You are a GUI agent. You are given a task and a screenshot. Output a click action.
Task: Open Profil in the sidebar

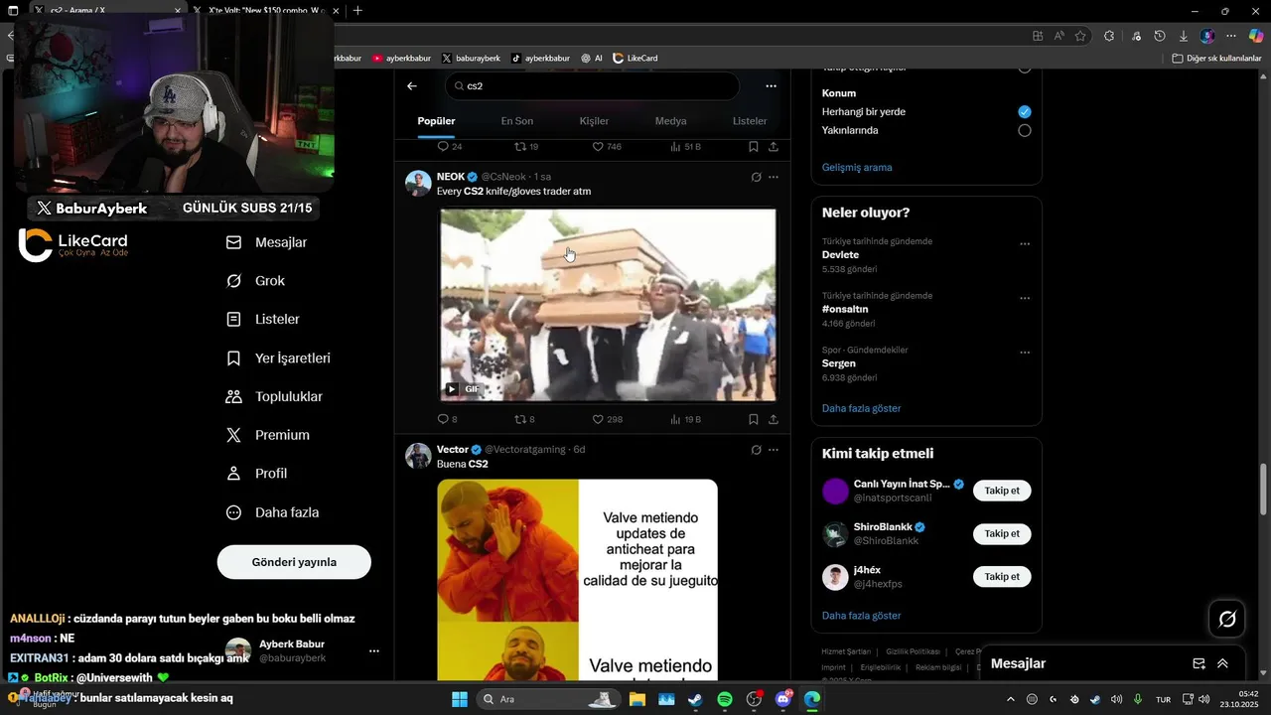point(256,474)
